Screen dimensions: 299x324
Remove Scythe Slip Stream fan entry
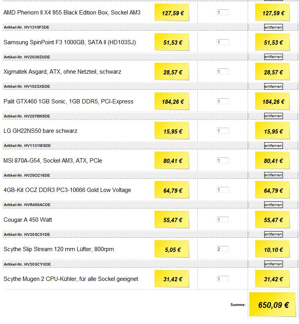tap(274, 234)
